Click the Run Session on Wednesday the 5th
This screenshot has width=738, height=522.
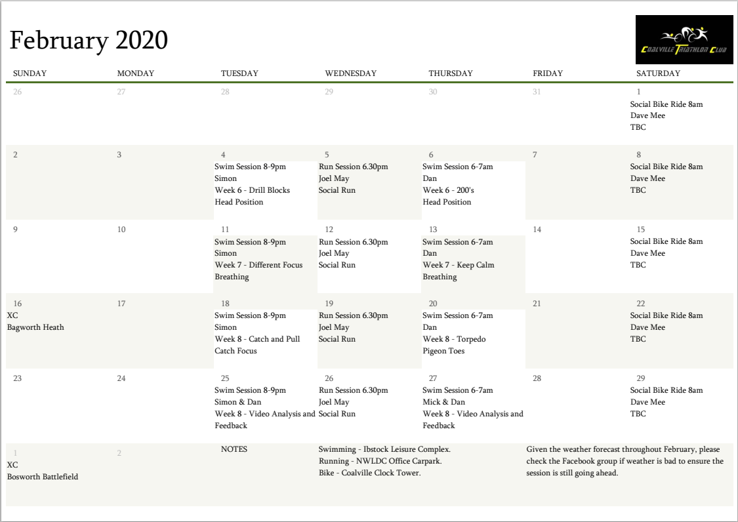pos(353,167)
